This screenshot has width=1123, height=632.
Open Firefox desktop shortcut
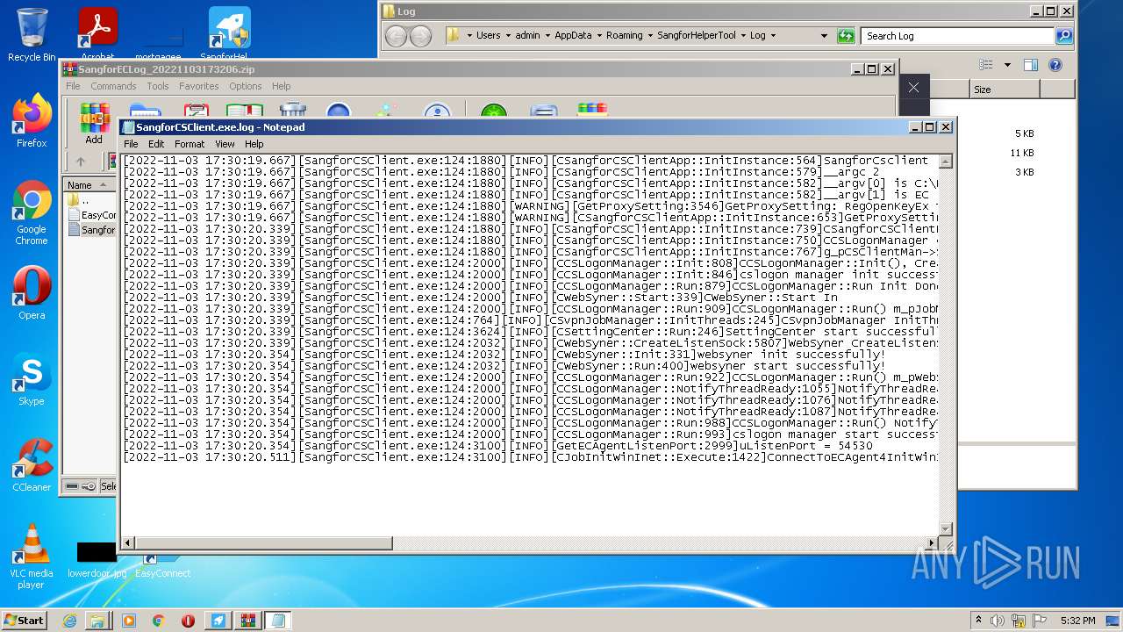pos(32,120)
